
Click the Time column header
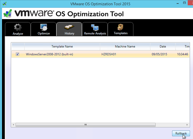182,47
